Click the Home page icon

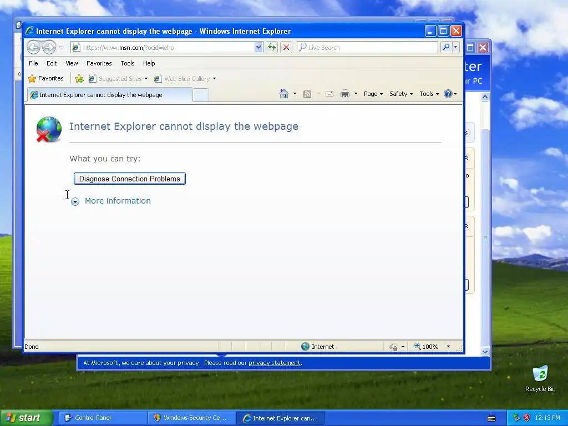[284, 94]
